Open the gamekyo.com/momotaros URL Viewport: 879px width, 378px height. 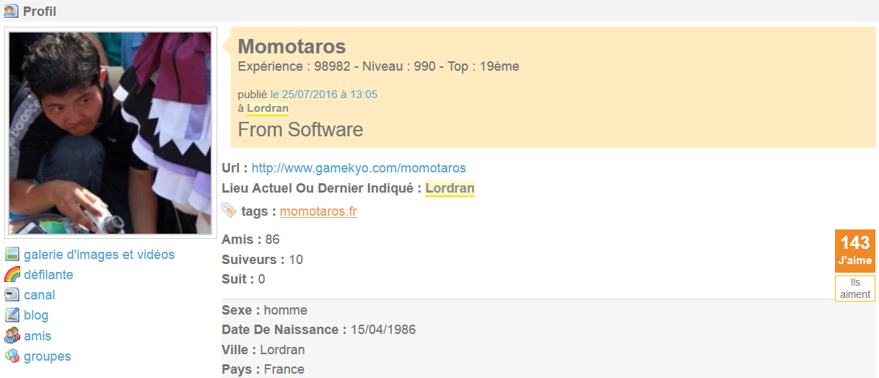click(359, 168)
